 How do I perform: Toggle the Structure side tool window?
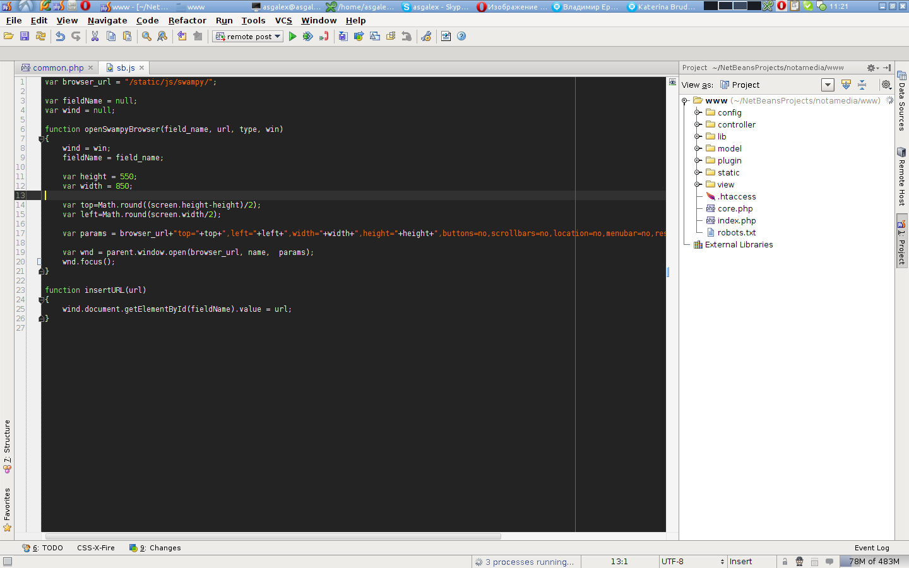point(7,446)
